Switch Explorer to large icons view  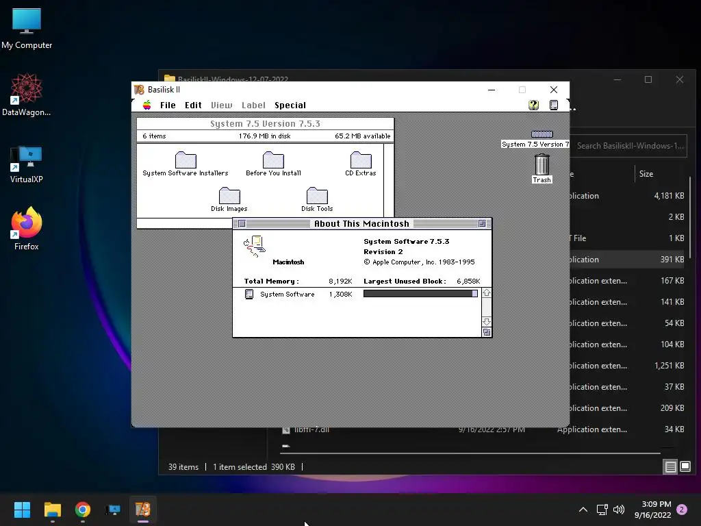(685, 467)
